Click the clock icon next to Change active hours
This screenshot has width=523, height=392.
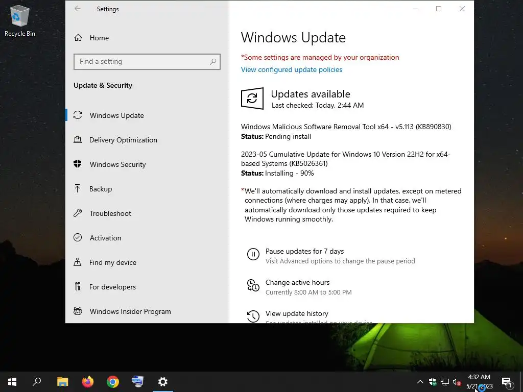(253, 285)
